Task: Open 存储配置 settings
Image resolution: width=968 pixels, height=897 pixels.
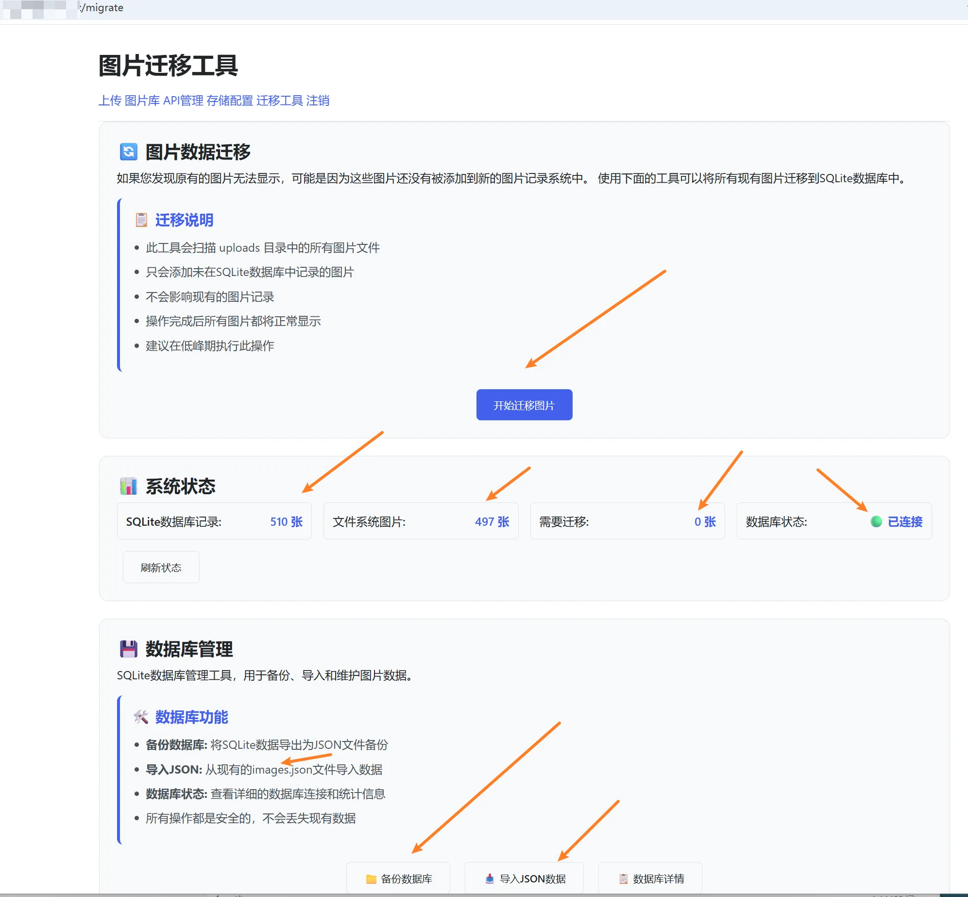Action: point(230,101)
